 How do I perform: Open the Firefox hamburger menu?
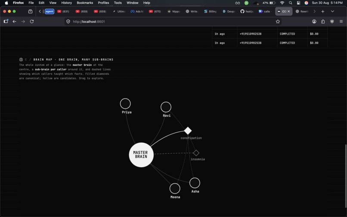pyautogui.click(x=341, y=22)
